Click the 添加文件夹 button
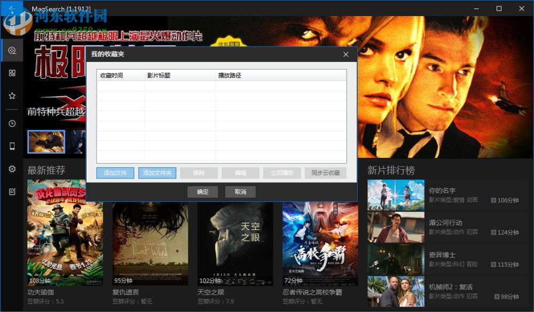Screen dimensions: 534x312 pyautogui.click(x=156, y=173)
